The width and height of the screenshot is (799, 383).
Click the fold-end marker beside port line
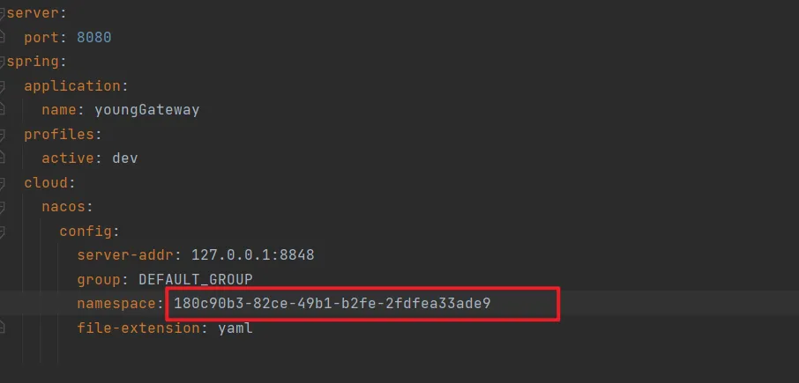[x=4, y=38]
